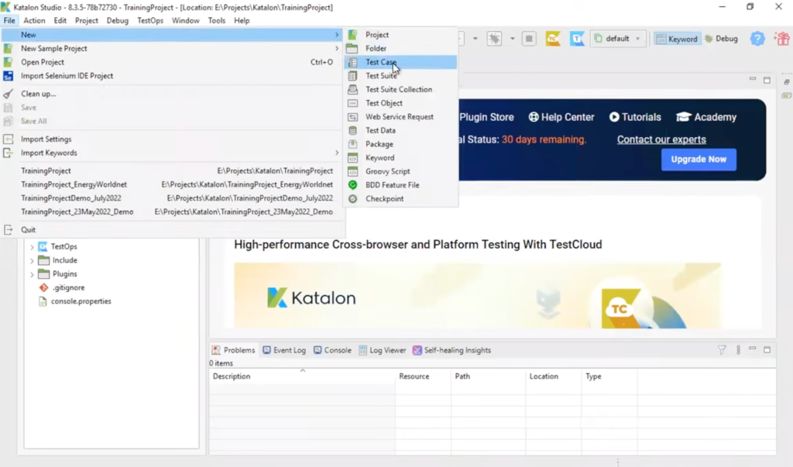
Task: Click the Open Project icon
Action: coord(8,62)
